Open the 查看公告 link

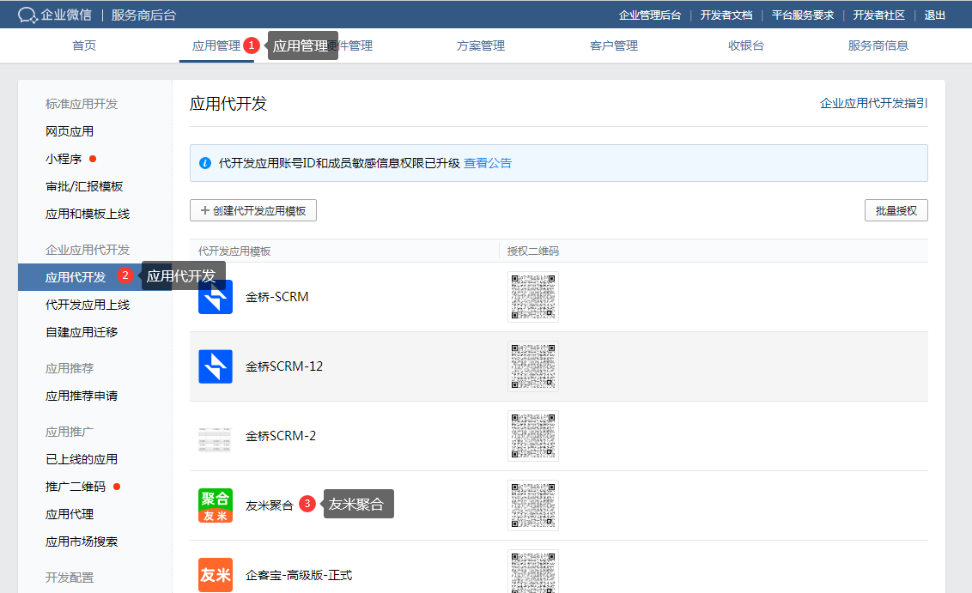coord(488,163)
